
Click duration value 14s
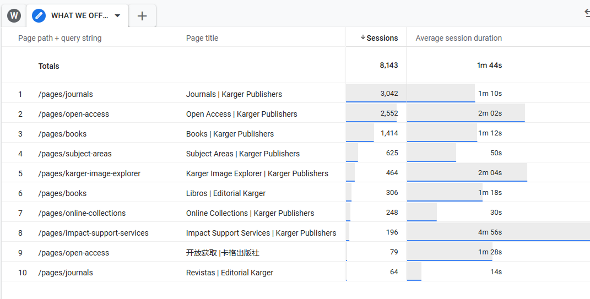pos(496,271)
